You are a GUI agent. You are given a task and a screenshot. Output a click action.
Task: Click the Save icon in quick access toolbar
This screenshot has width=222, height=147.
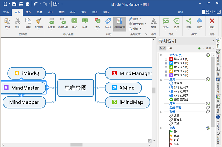(21, 4)
